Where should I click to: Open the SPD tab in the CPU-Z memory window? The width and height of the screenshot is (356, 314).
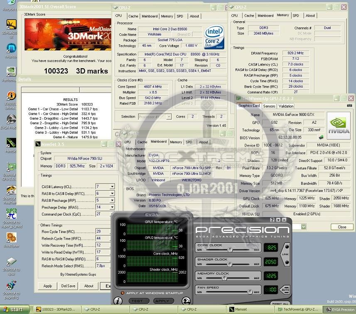point(296,16)
